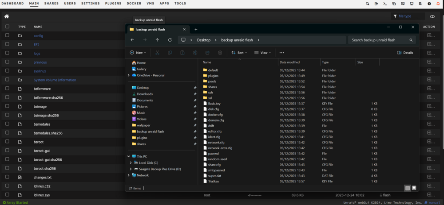Click the Cut scissors icon in Explorer

[x=158, y=53]
